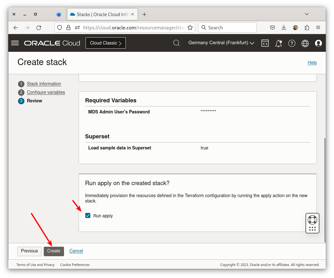The width and height of the screenshot is (334, 278).
Task: Click the Stack information wizard step
Action: [x=44, y=84]
